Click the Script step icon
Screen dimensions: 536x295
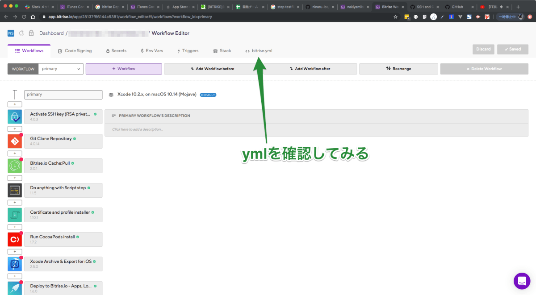(x=15, y=190)
